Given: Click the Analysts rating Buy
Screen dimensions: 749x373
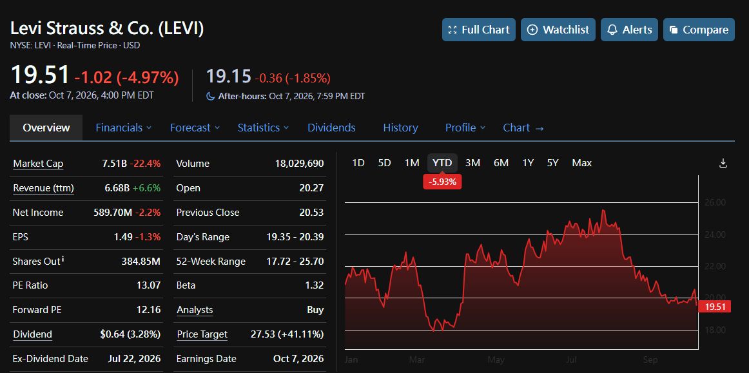Looking at the screenshot, I should coord(315,309).
